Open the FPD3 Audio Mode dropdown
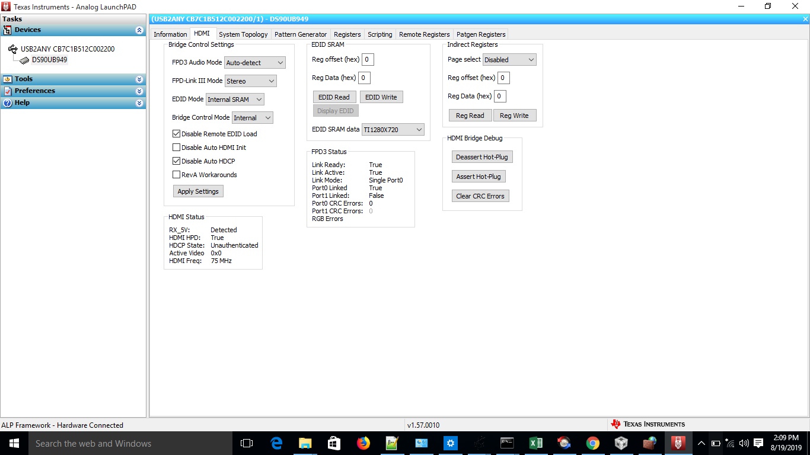Screen dimensions: 810x455 click(x=255, y=63)
